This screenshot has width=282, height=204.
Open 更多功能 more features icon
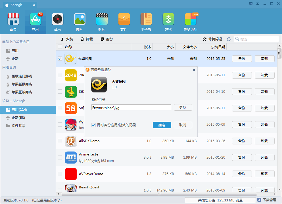tap(190, 22)
